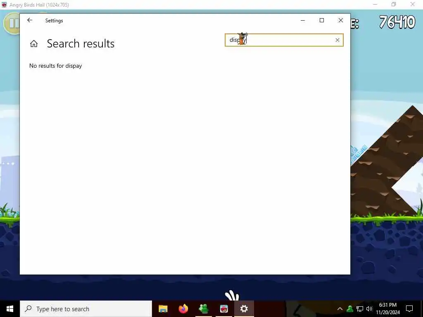Screen dimensions: 423x317
Task: Pause the Angry Birds game
Action: (x=12, y=23)
